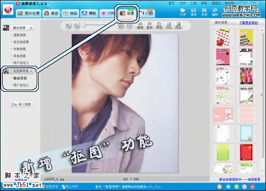Image resolution: width=266 pixels, height=191 pixels.
Task: Click the red round status bar icon
Action: pyautogui.click(x=253, y=186)
